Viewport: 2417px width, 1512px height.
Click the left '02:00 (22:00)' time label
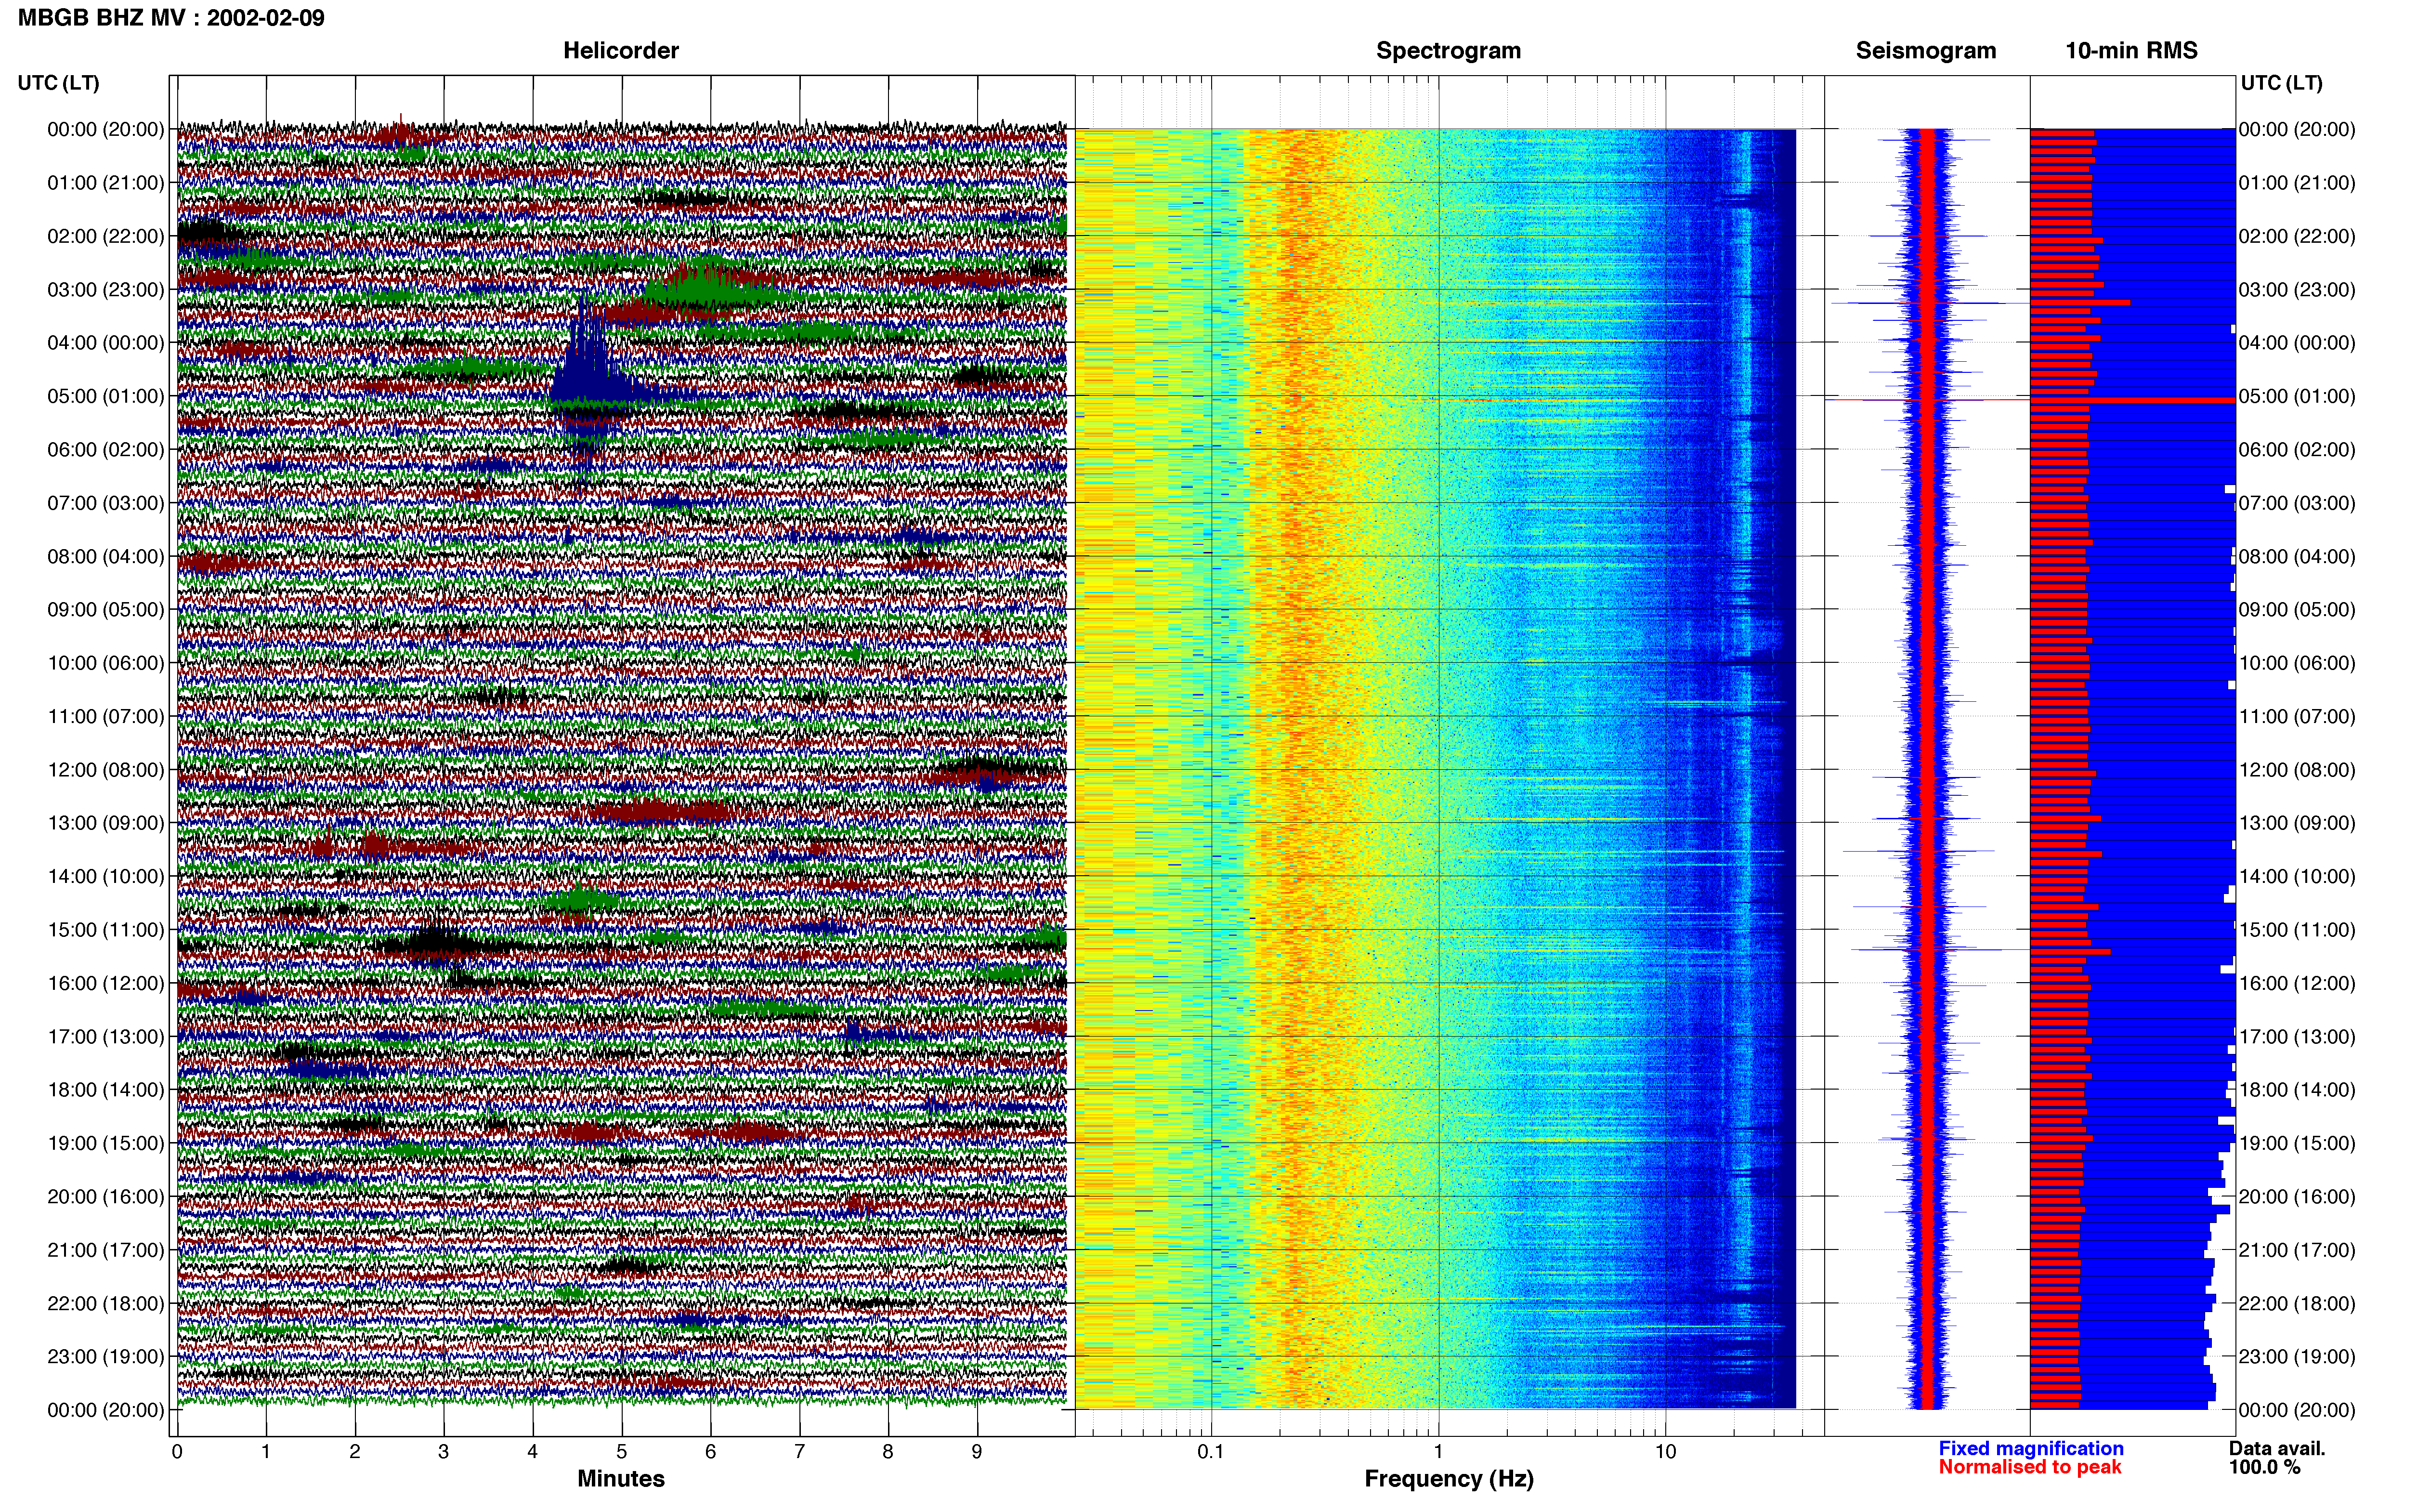point(106,236)
